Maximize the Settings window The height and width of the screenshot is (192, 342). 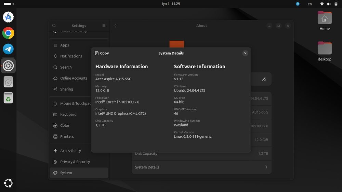278,26
